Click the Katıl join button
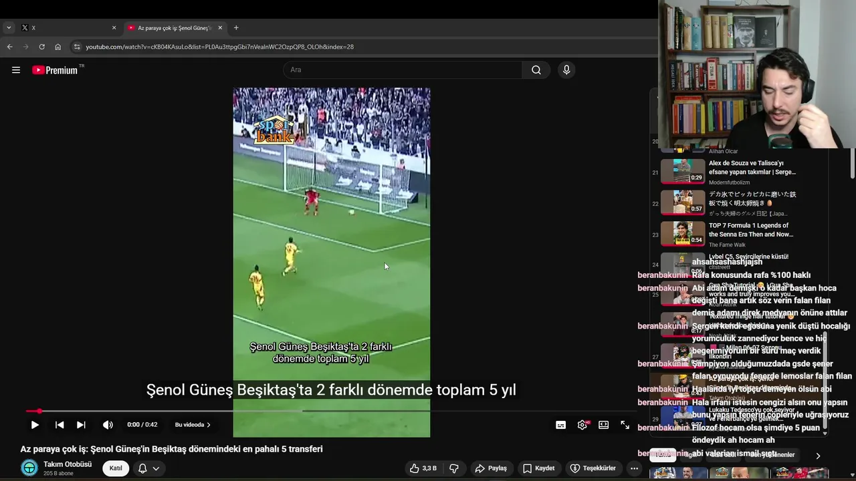The image size is (856, 481). (116, 468)
